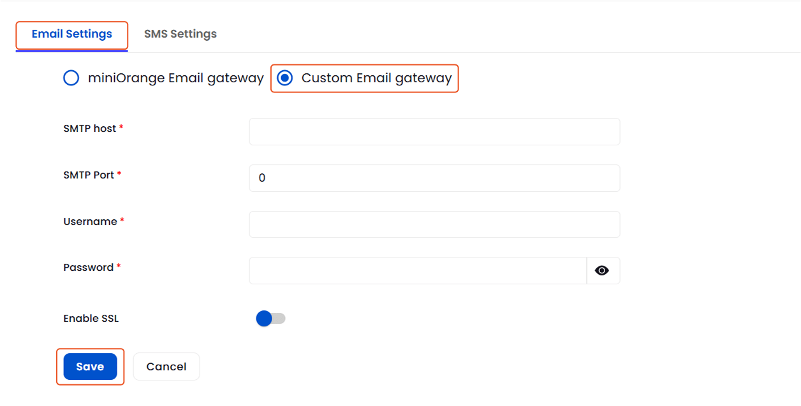This screenshot has width=801, height=406.
Task: Select the miniOrange Email gateway option
Action: point(71,78)
